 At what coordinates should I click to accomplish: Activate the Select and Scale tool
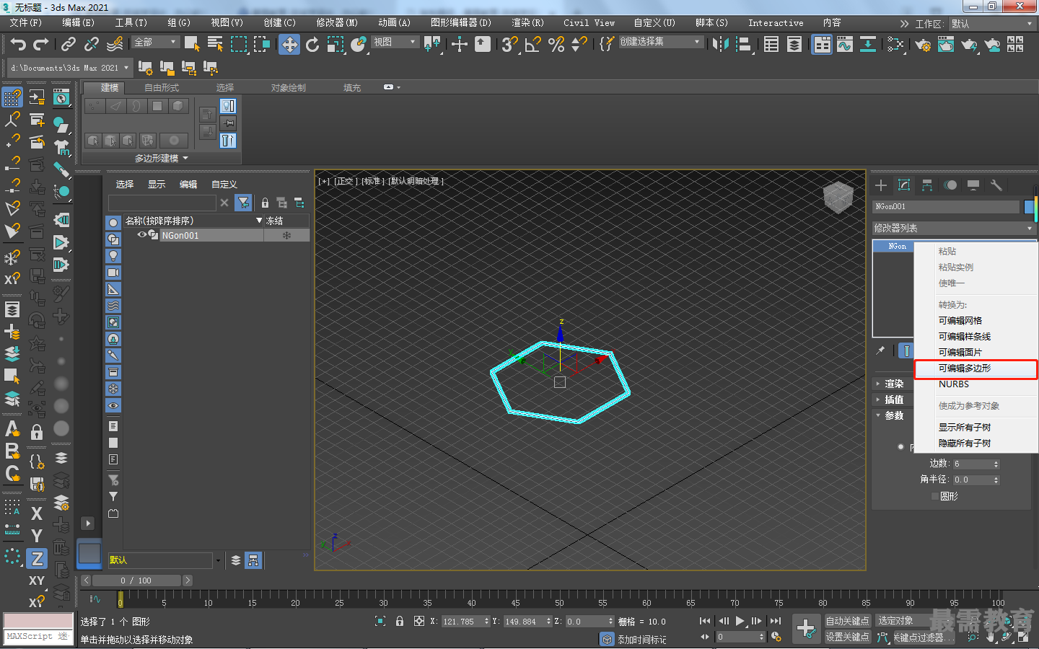point(336,45)
